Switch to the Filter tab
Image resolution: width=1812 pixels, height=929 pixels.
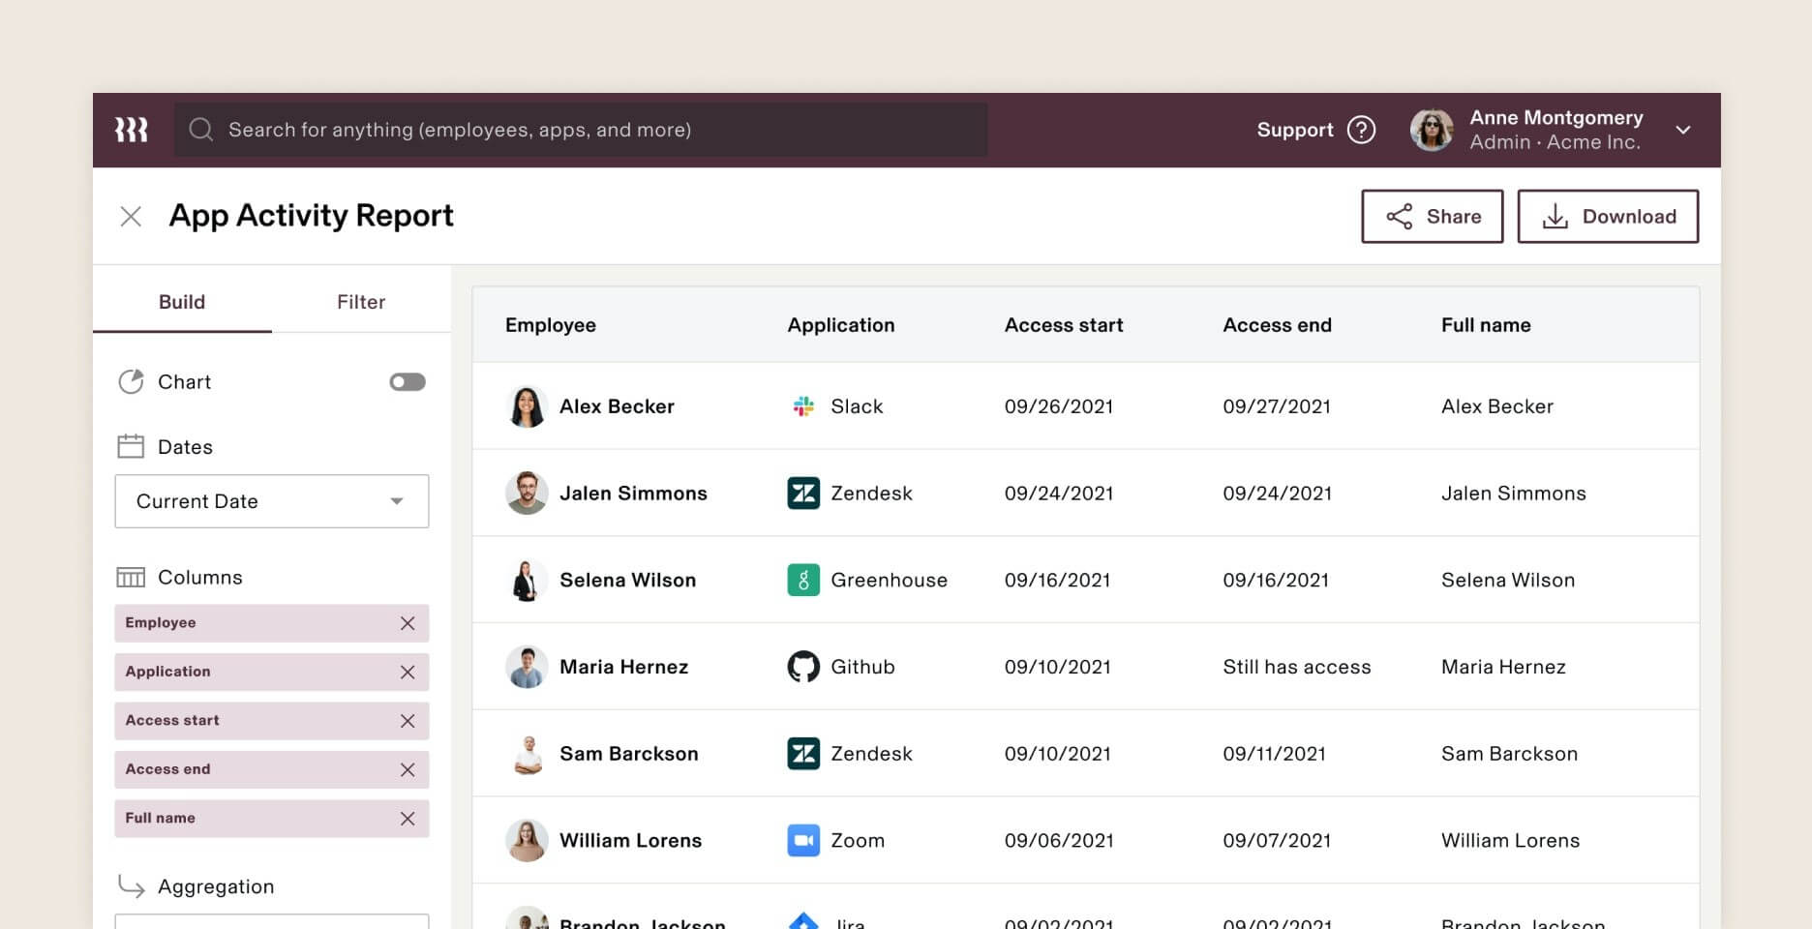(361, 301)
